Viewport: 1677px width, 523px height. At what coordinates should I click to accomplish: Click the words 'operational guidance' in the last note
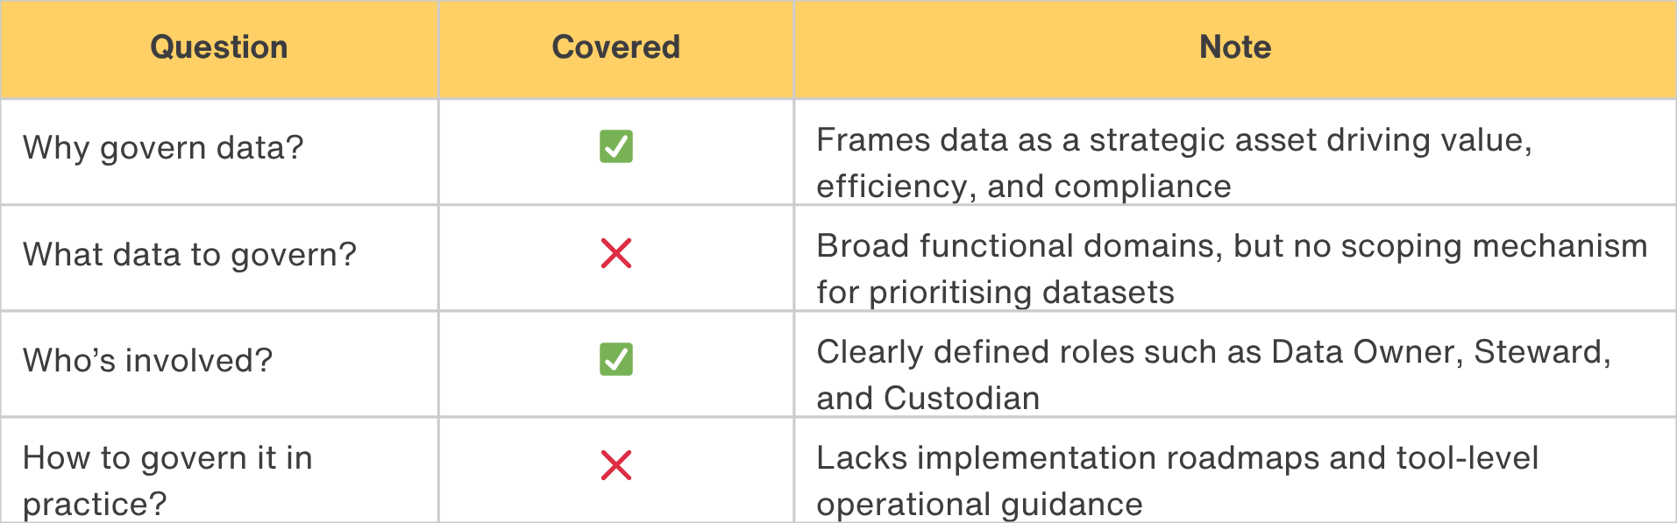[979, 505]
